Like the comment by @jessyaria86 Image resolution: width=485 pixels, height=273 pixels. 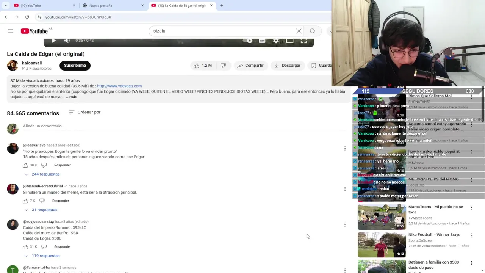[25, 165]
